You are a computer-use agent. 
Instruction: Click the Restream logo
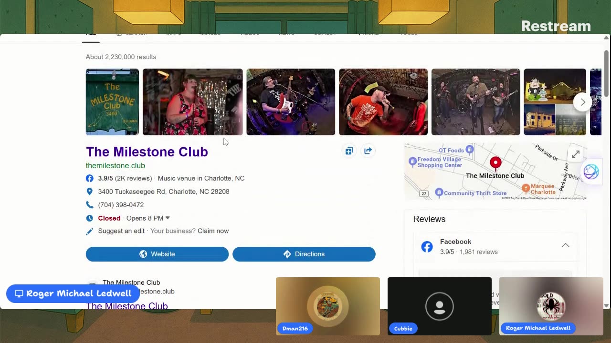(556, 26)
